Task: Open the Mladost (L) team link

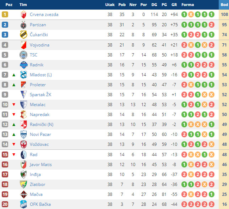Action: point(41,75)
